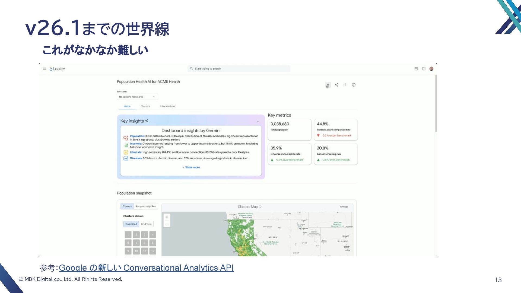This screenshot has height=293, width=521.
Task: Collapse the Key insights panel
Action: point(258,122)
